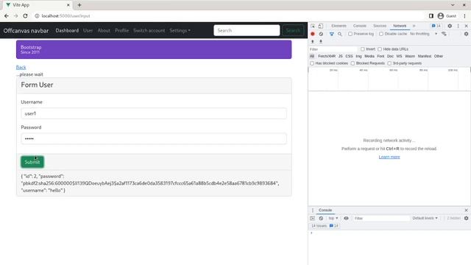Expand the Settings dropdown in navbar
Image resolution: width=471 pixels, height=265 pixels.
[180, 30]
